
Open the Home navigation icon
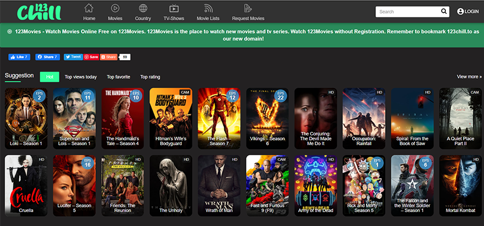tap(89, 8)
